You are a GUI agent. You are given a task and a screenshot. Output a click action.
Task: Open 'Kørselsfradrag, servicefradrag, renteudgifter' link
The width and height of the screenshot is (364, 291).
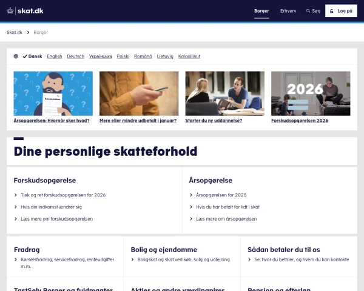click(x=67, y=263)
